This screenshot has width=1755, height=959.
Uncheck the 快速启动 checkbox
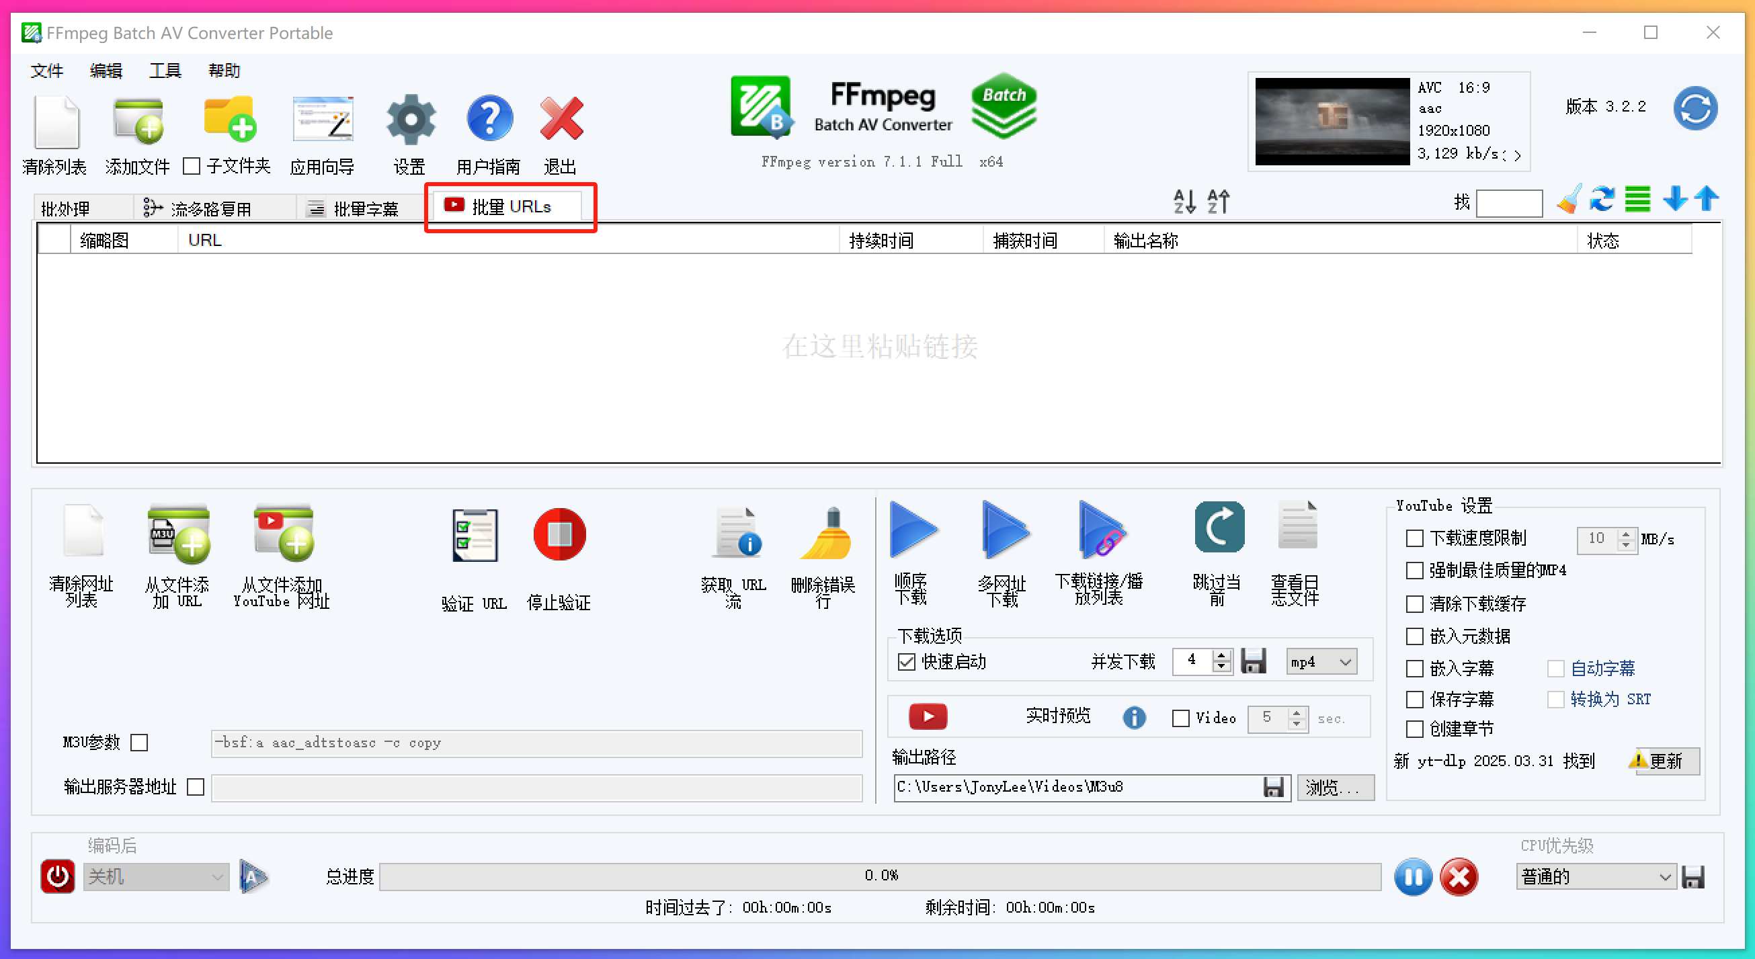(x=906, y=661)
